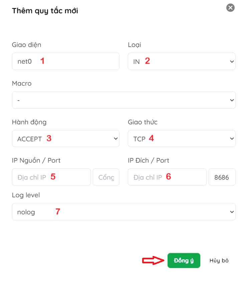
Task: Click the Giao diện net0 input field
Action: [x=65, y=61]
